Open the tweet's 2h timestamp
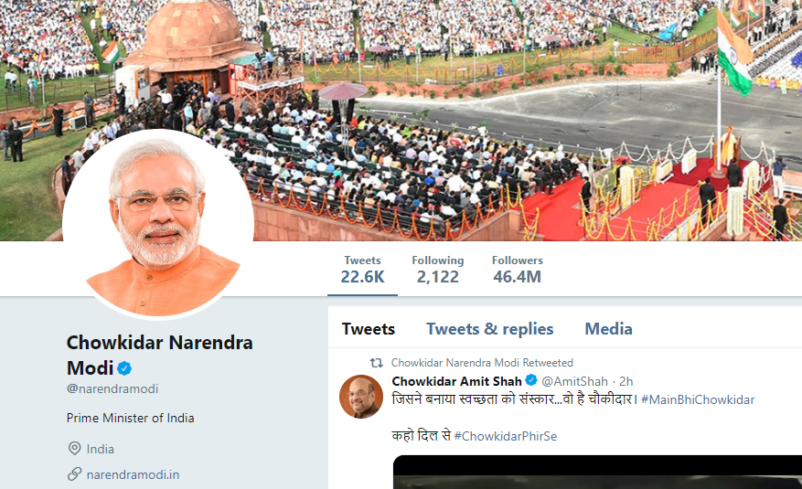This screenshot has height=489, width=802. point(626,381)
